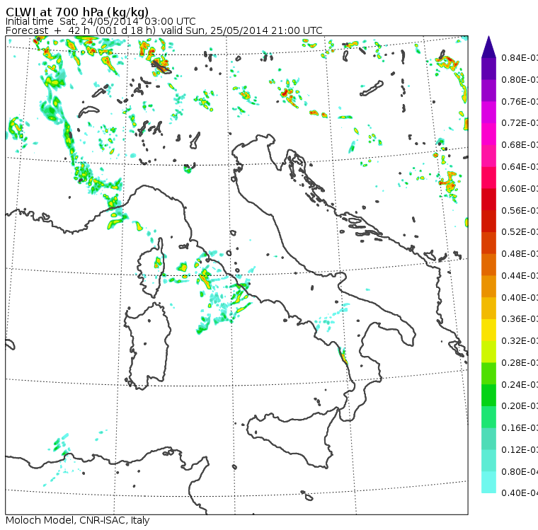The height and width of the screenshot is (530, 538).
Task: Click the 0.44E-03 colorbar label
Action: point(520,275)
